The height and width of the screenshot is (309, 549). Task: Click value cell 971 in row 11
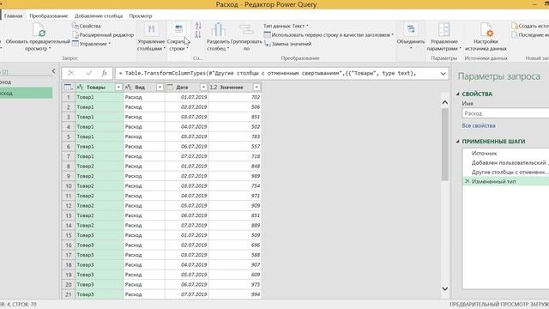(235, 196)
